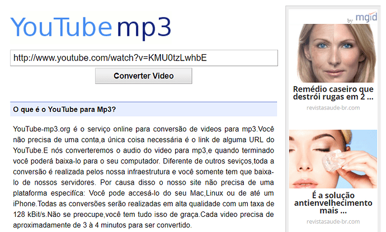The height and width of the screenshot is (232, 386).
Task: Click the mgid ad provider logo
Action: pyautogui.click(x=366, y=17)
